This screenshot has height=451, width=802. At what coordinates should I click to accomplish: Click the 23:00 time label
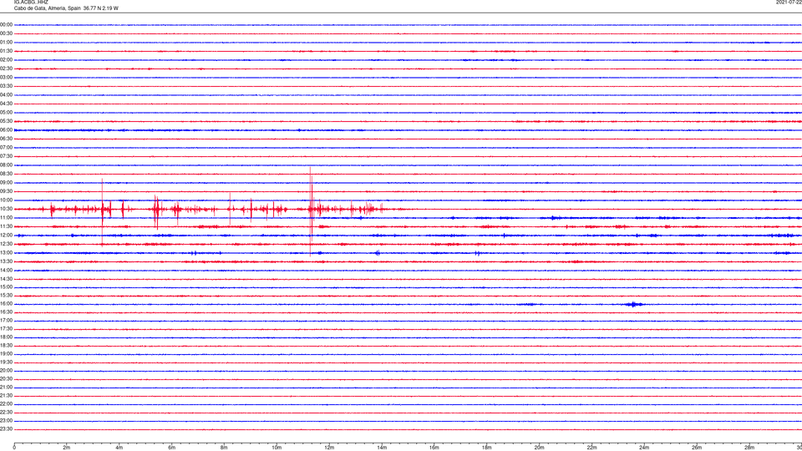[x=6, y=421]
